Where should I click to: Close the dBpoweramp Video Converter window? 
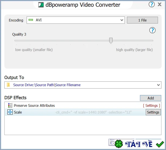159,4
